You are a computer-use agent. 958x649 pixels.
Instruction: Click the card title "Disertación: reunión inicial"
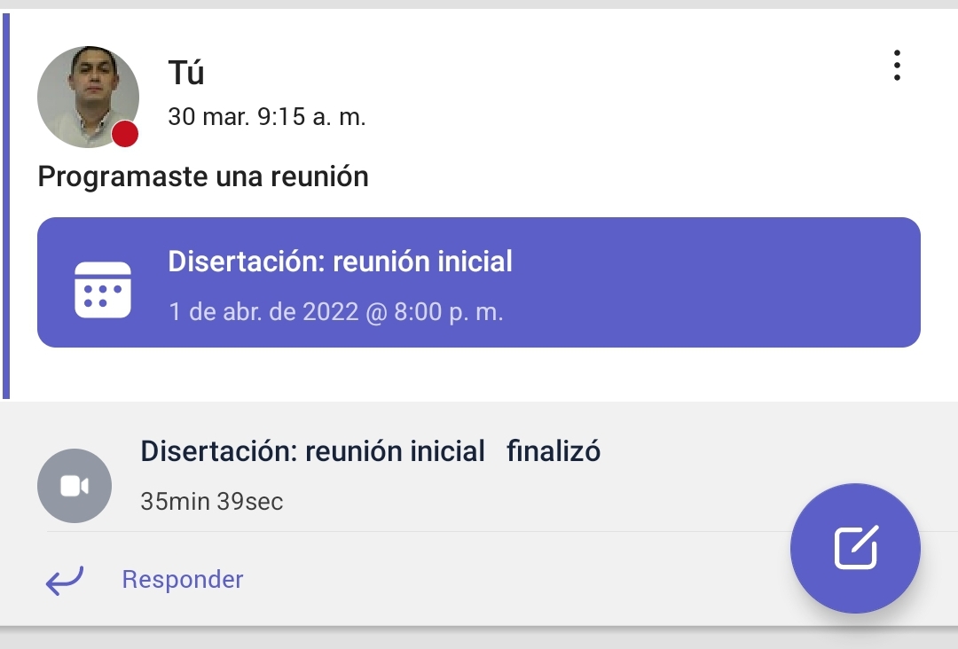pos(340,262)
